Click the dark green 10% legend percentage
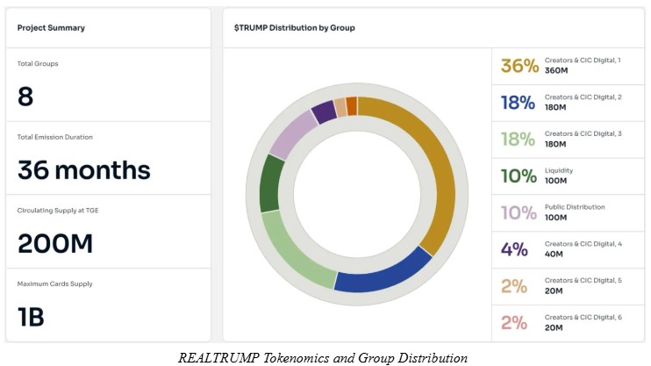651x366 pixels. [x=519, y=176]
